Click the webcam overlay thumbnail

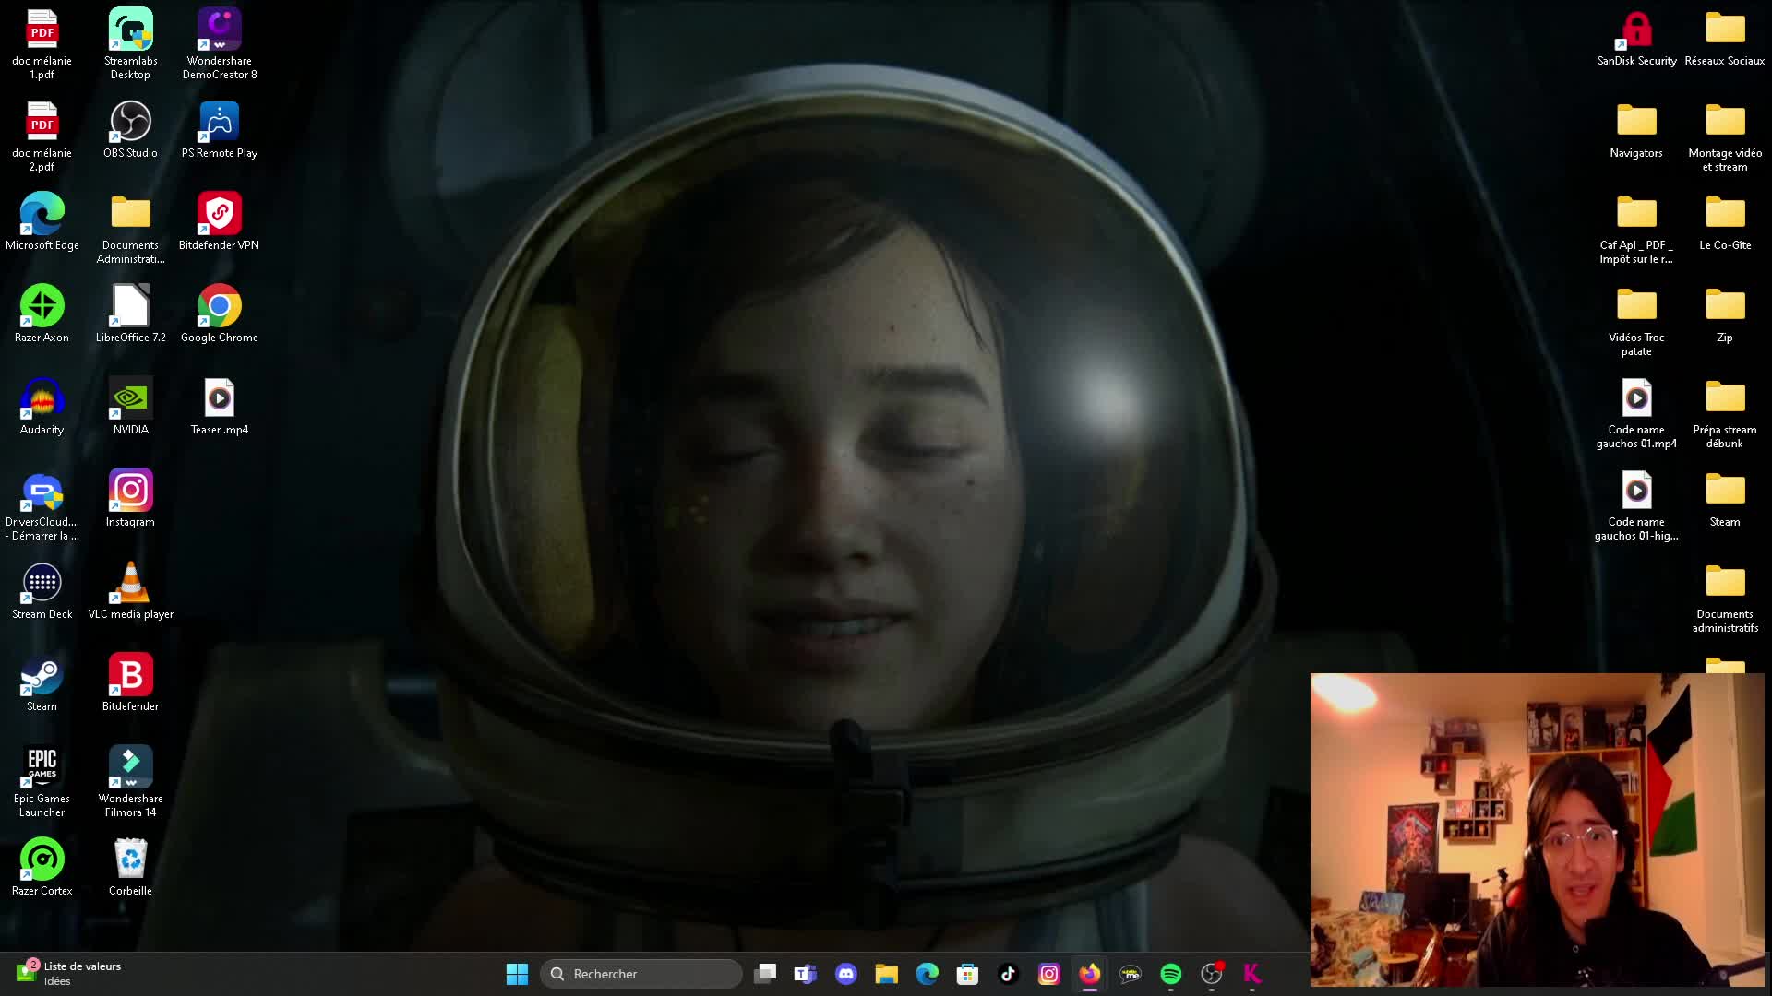click(x=1538, y=830)
